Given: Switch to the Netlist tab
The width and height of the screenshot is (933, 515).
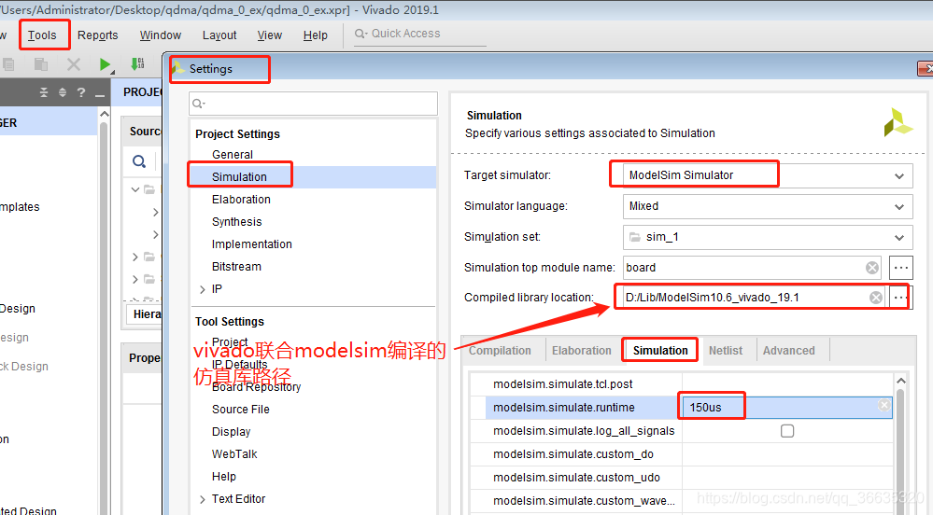Looking at the screenshot, I should [726, 350].
